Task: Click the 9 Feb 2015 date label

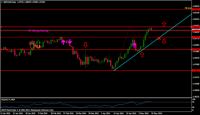Action: point(43,113)
